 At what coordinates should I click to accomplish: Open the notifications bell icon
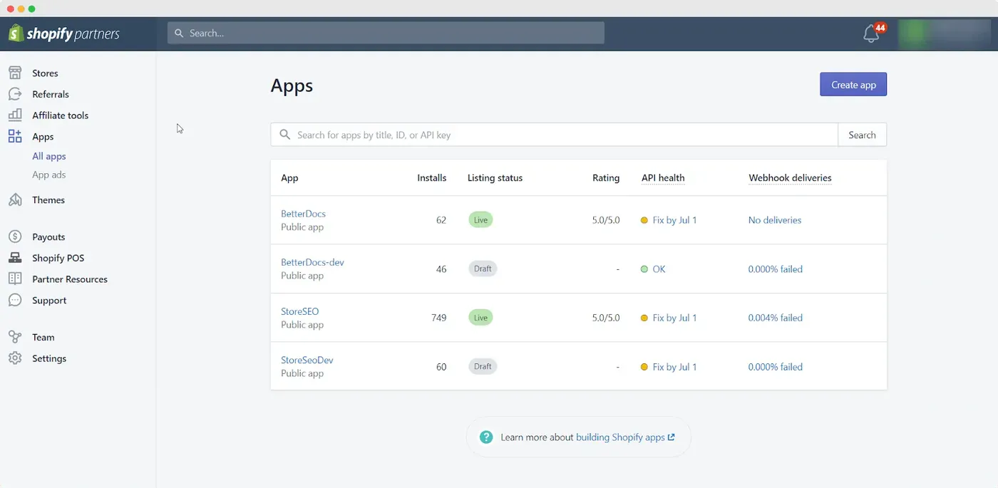coord(871,33)
